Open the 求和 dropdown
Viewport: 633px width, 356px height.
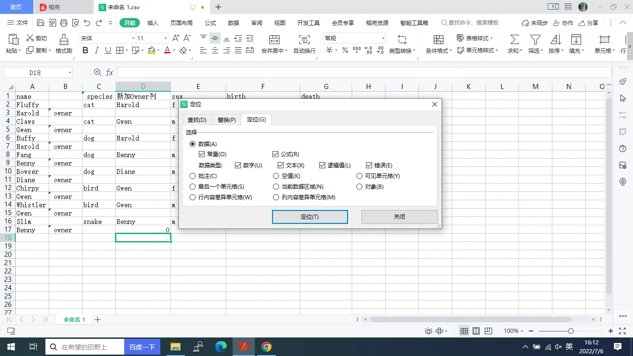click(521, 51)
